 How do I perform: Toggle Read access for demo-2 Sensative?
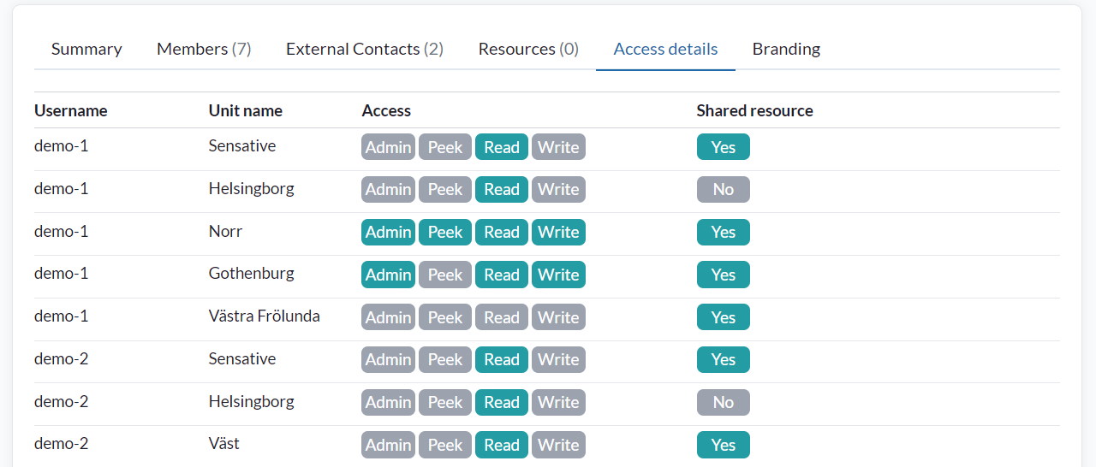[502, 360]
